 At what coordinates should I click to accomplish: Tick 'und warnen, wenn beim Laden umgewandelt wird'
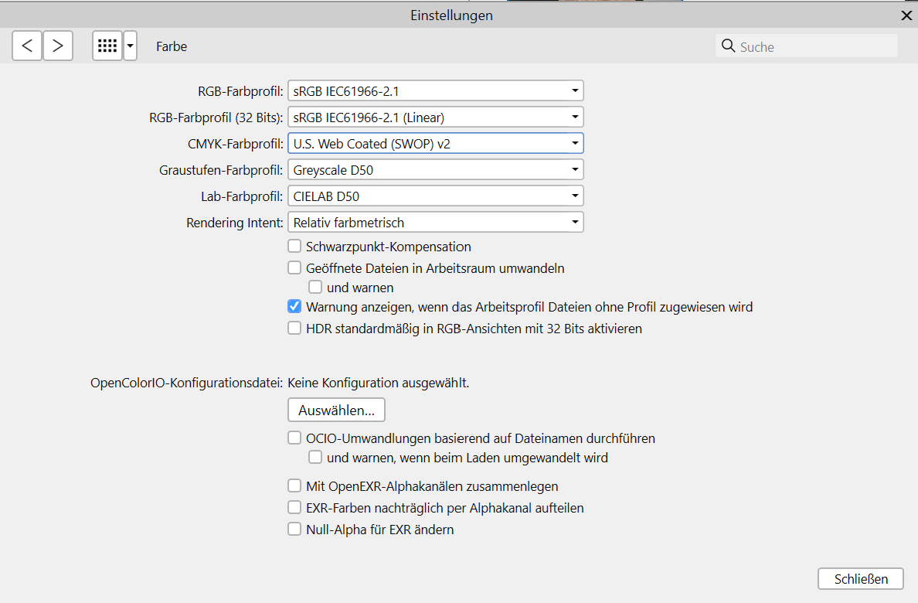(x=315, y=457)
